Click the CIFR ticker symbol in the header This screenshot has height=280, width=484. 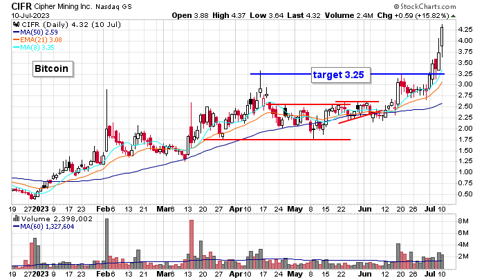click(x=21, y=6)
